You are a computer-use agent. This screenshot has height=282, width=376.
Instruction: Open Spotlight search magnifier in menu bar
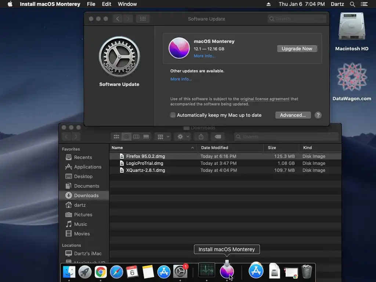(x=352, y=4)
